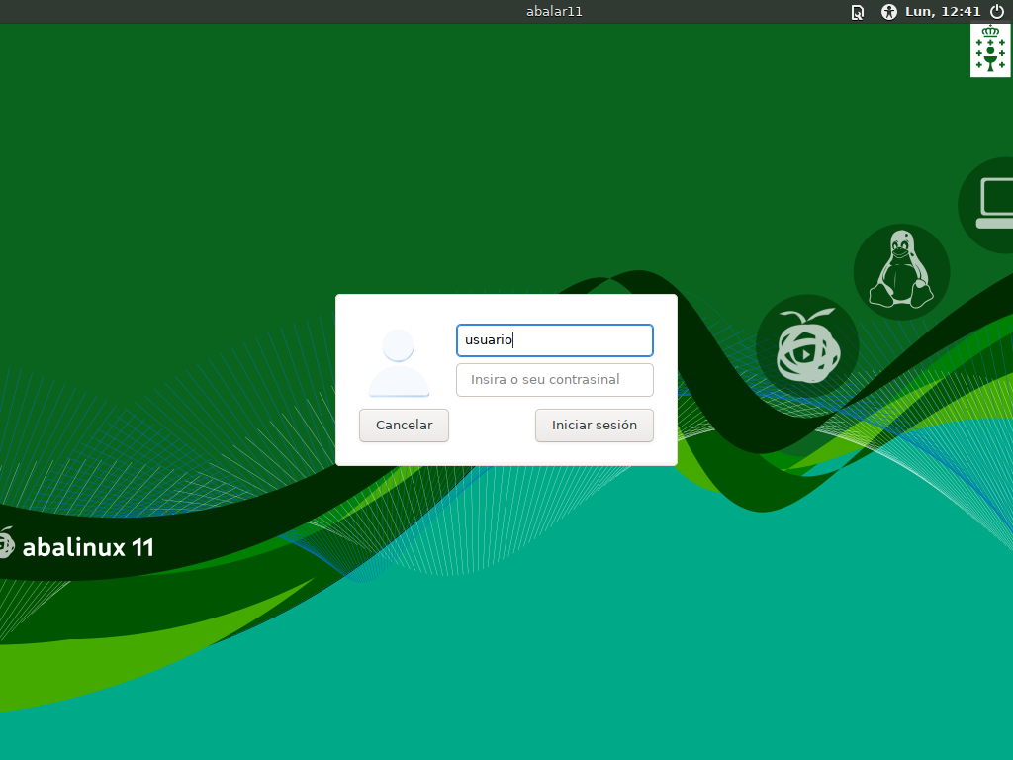The image size is (1013, 760).
Task: Open the accessibility menu icon
Action: [889, 12]
